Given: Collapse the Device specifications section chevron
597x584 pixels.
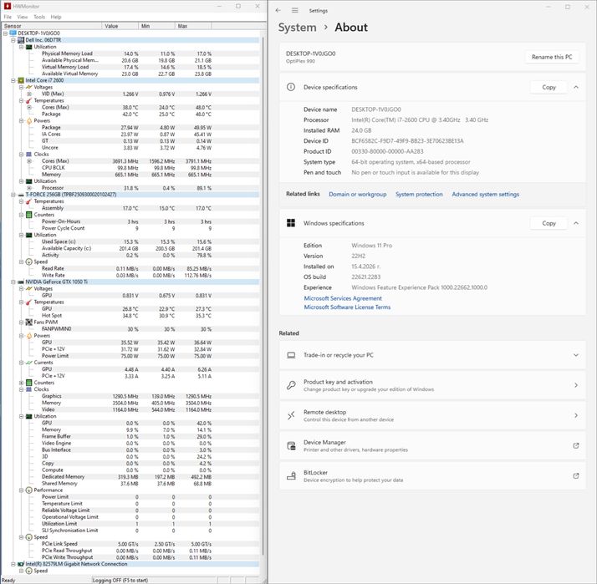Looking at the screenshot, I should (575, 87).
